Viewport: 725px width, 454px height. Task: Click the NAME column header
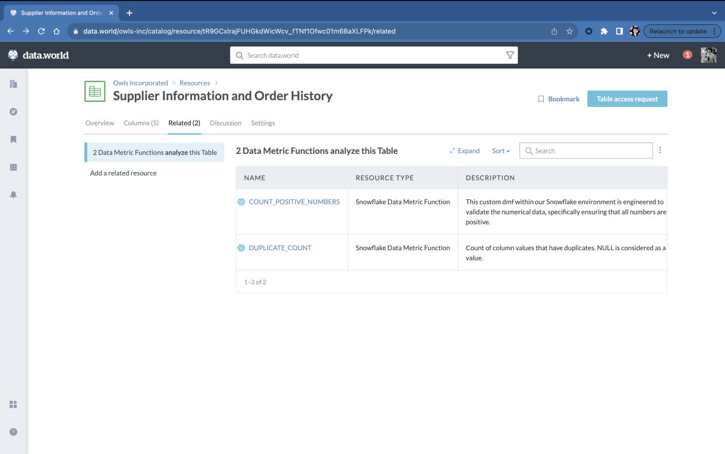point(255,178)
